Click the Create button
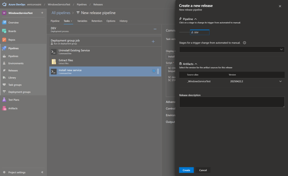Viewport: 288px width, 176px height. click(186, 170)
